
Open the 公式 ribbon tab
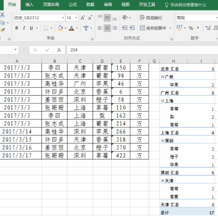[73, 5]
